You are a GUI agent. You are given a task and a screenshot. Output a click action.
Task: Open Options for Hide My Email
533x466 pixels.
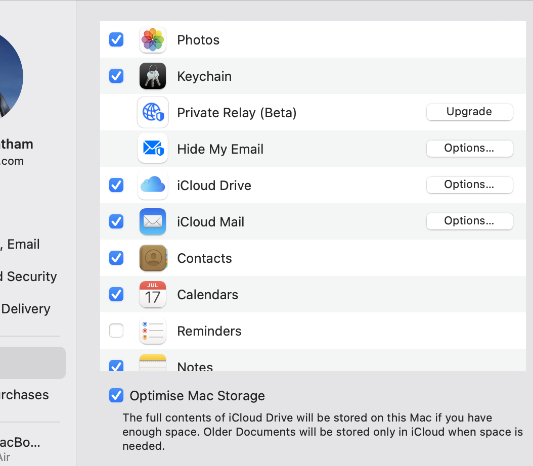[469, 148]
